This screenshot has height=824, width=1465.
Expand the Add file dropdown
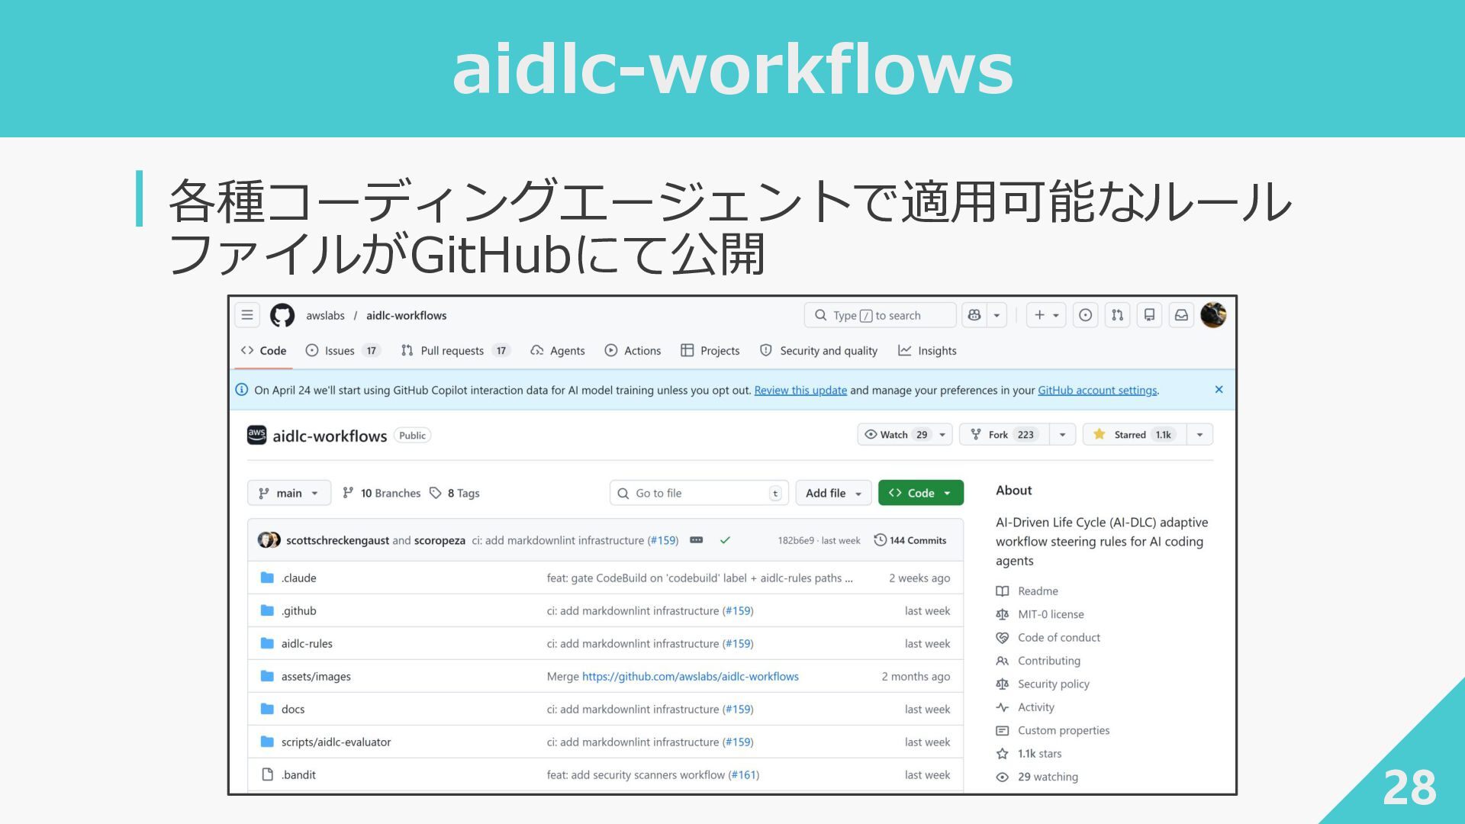[x=833, y=493]
